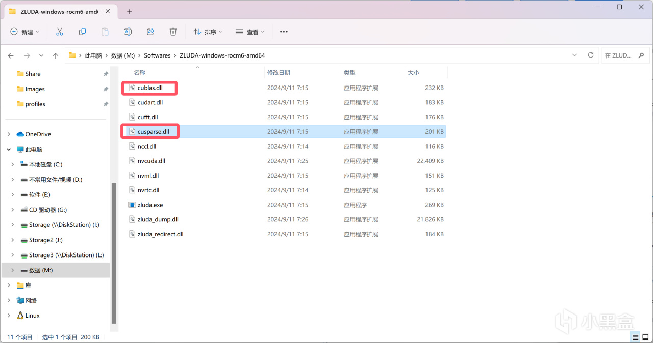653x343 pixels.
Task: Switch to details view in status bar
Action: [x=635, y=337]
